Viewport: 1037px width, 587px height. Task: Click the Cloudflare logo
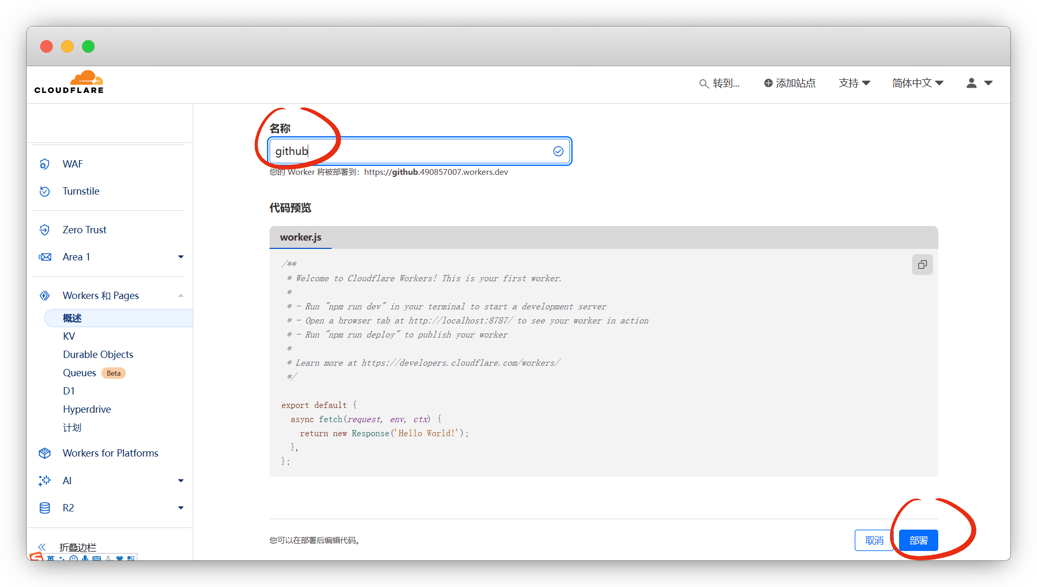[x=69, y=82]
